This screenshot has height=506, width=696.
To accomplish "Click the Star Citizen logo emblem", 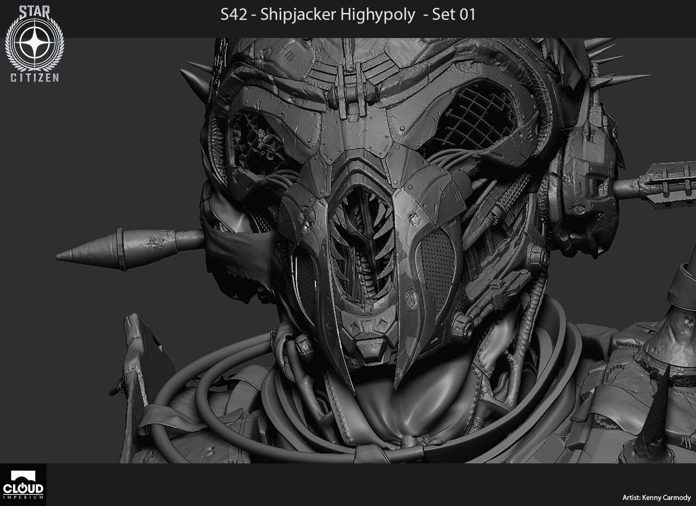I will pos(35,43).
